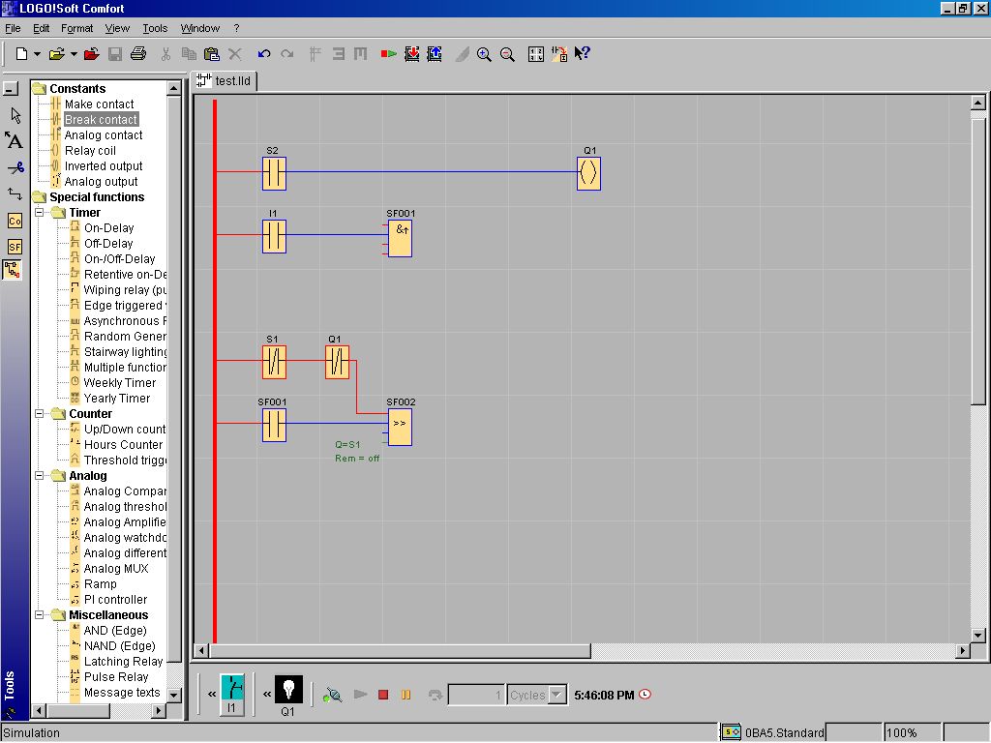Click the diagram horizontal scrollbar thumb
The width and height of the screenshot is (991, 743).
point(400,650)
